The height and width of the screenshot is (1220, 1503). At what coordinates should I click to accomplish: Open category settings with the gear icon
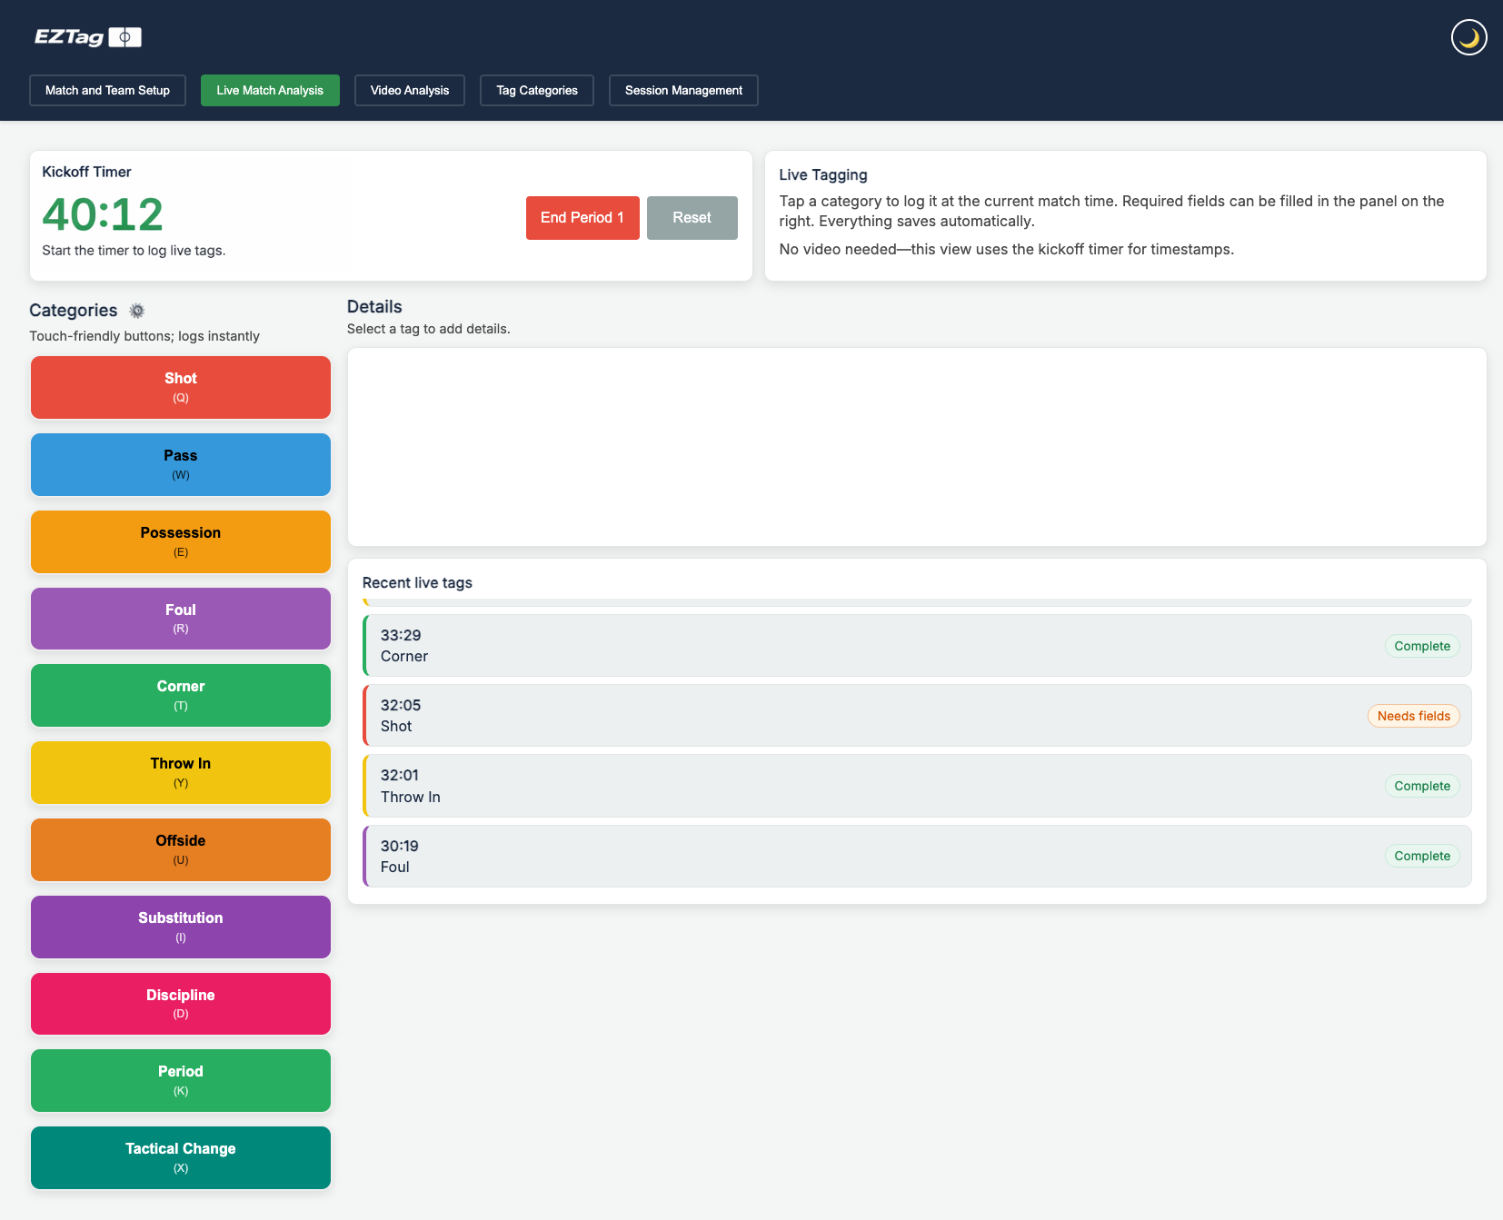[137, 310]
